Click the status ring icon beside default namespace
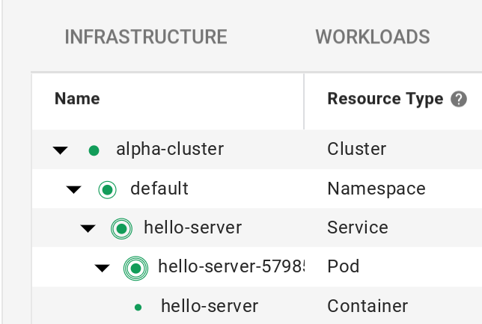The width and height of the screenshot is (482, 324). point(107,189)
